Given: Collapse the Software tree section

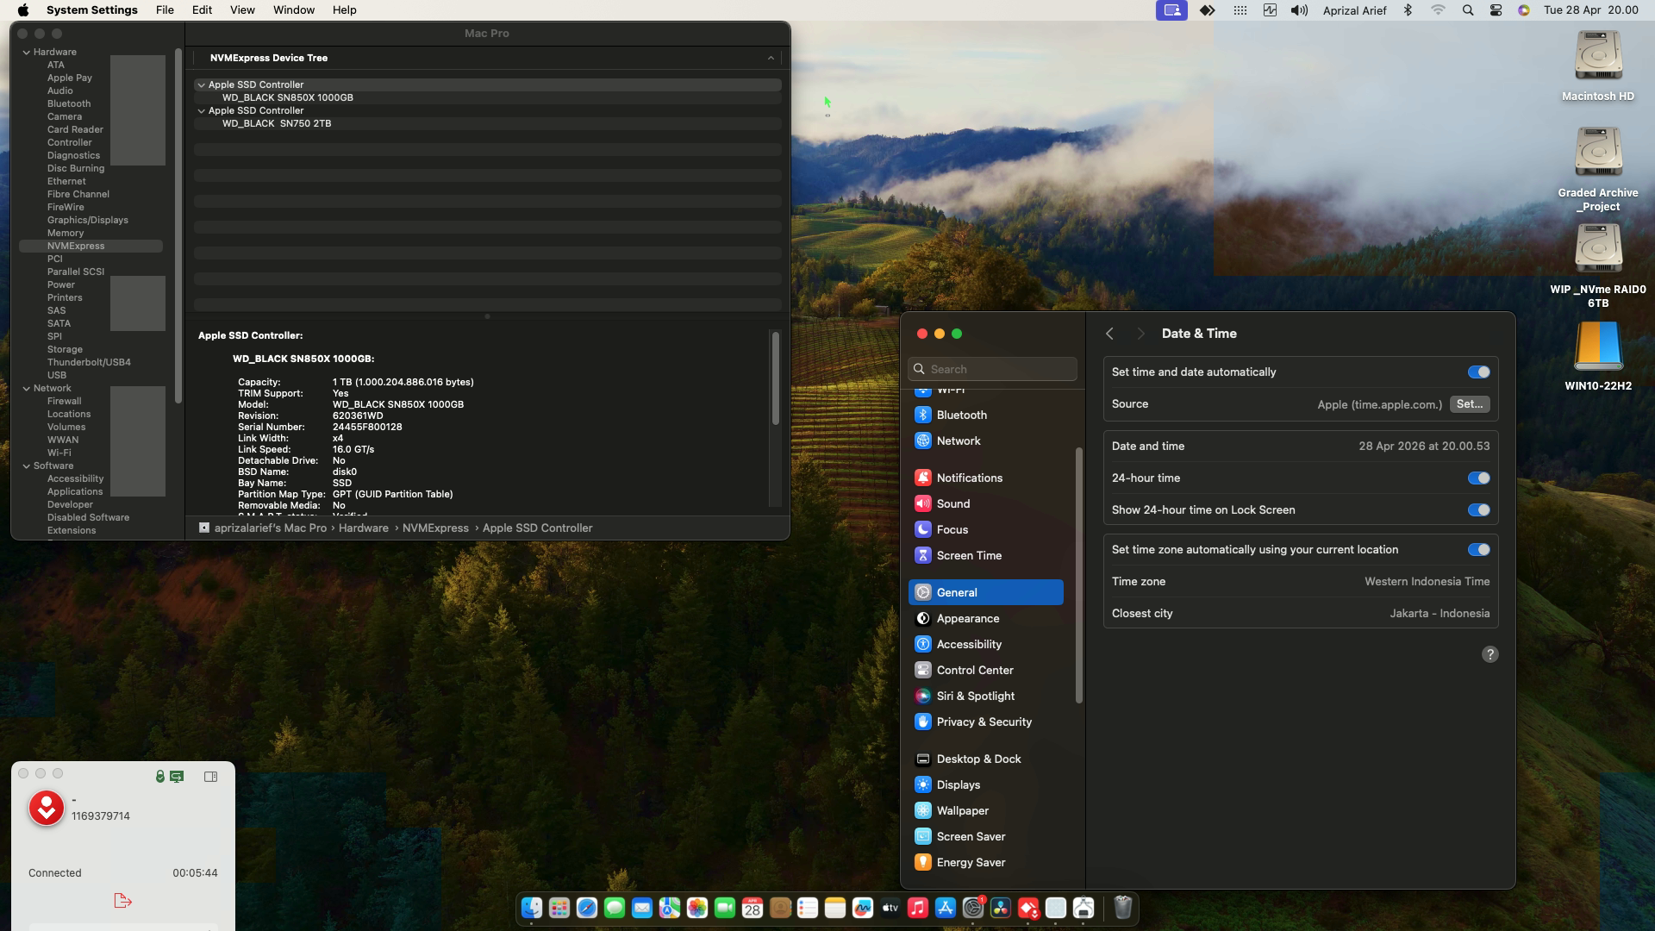Looking at the screenshot, I should tap(27, 466).
